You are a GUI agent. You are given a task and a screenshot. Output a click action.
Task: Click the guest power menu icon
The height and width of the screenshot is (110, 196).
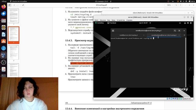(x=191, y=23)
